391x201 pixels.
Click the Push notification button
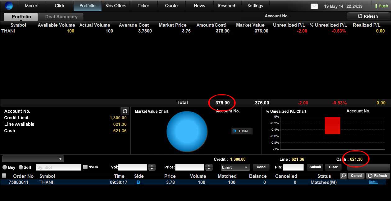[381, 6]
